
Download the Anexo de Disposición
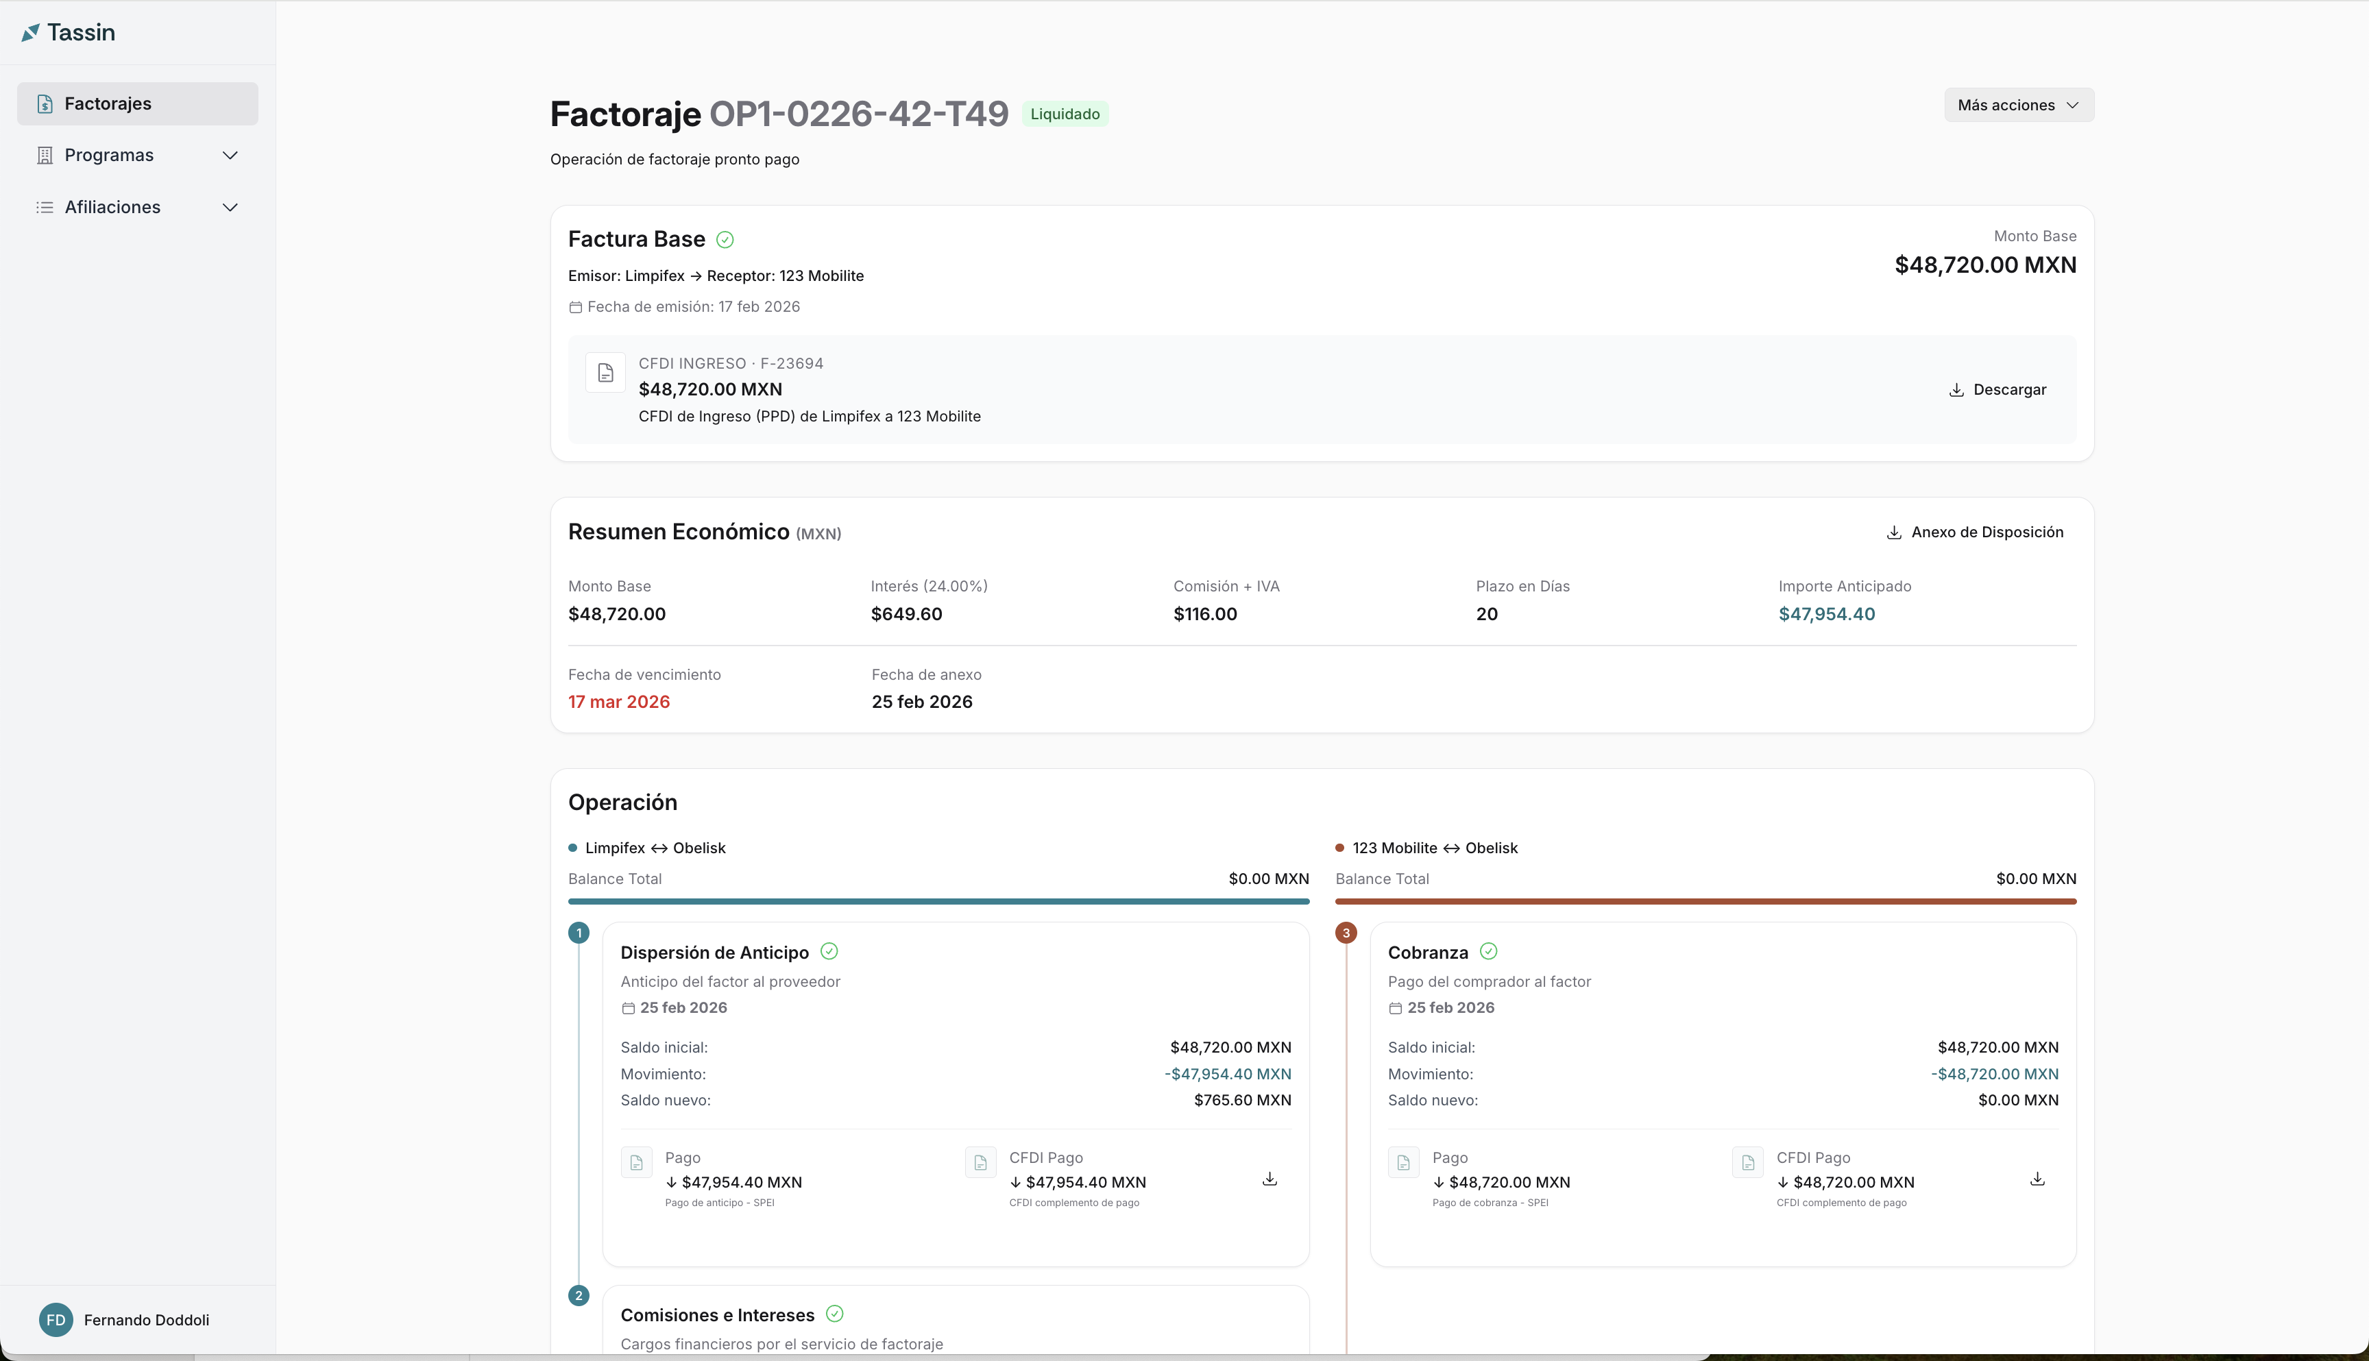point(1974,532)
